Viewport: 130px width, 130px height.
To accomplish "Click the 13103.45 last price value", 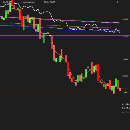I will click(x=126, y=104).
